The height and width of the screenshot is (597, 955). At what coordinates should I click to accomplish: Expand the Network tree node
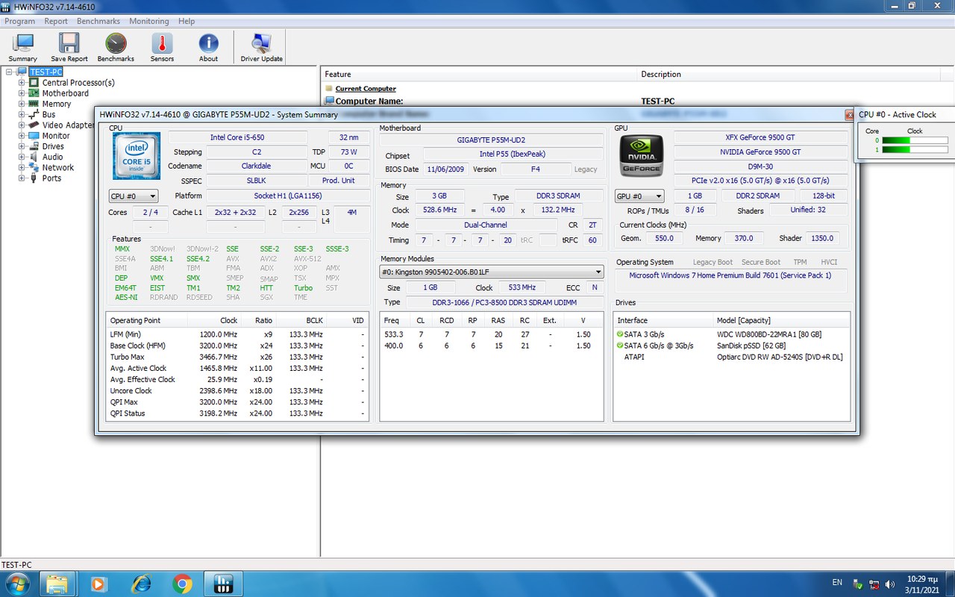pos(22,168)
